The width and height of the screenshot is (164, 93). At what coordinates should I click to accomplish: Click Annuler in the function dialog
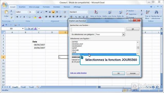coord(133,73)
